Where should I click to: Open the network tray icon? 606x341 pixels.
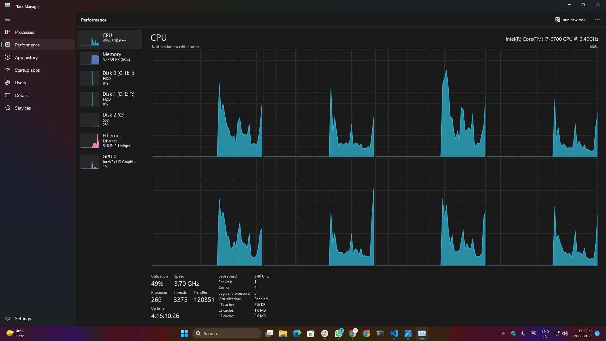[x=557, y=333]
